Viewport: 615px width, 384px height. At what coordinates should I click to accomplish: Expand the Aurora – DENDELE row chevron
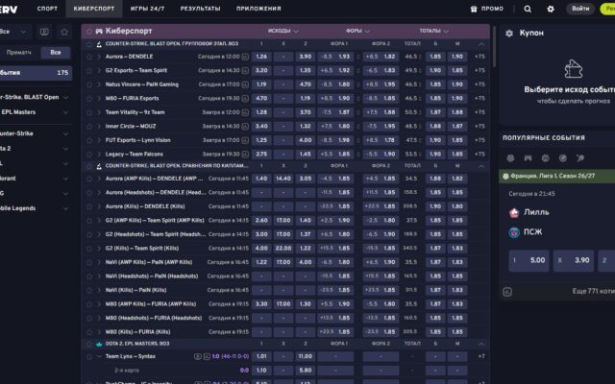[99, 57]
